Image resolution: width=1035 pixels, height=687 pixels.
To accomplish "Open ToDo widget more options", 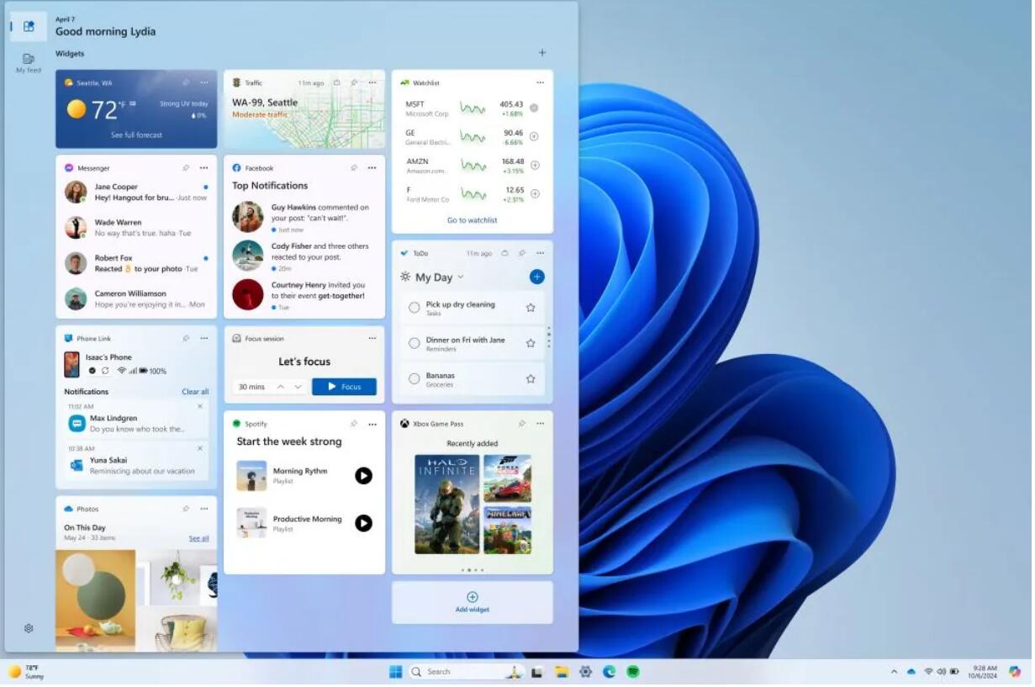I will click(541, 253).
